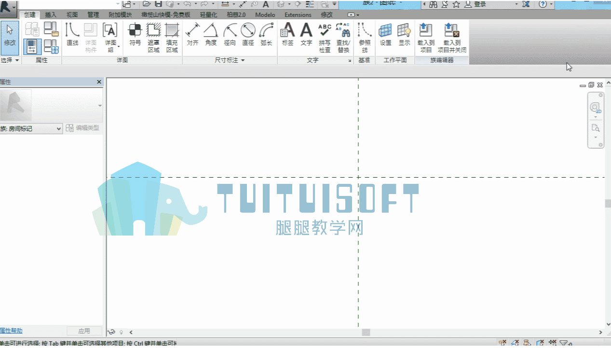Click the 文字 text tool
The height and width of the screenshot is (348, 611).
pyautogui.click(x=306, y=35)
